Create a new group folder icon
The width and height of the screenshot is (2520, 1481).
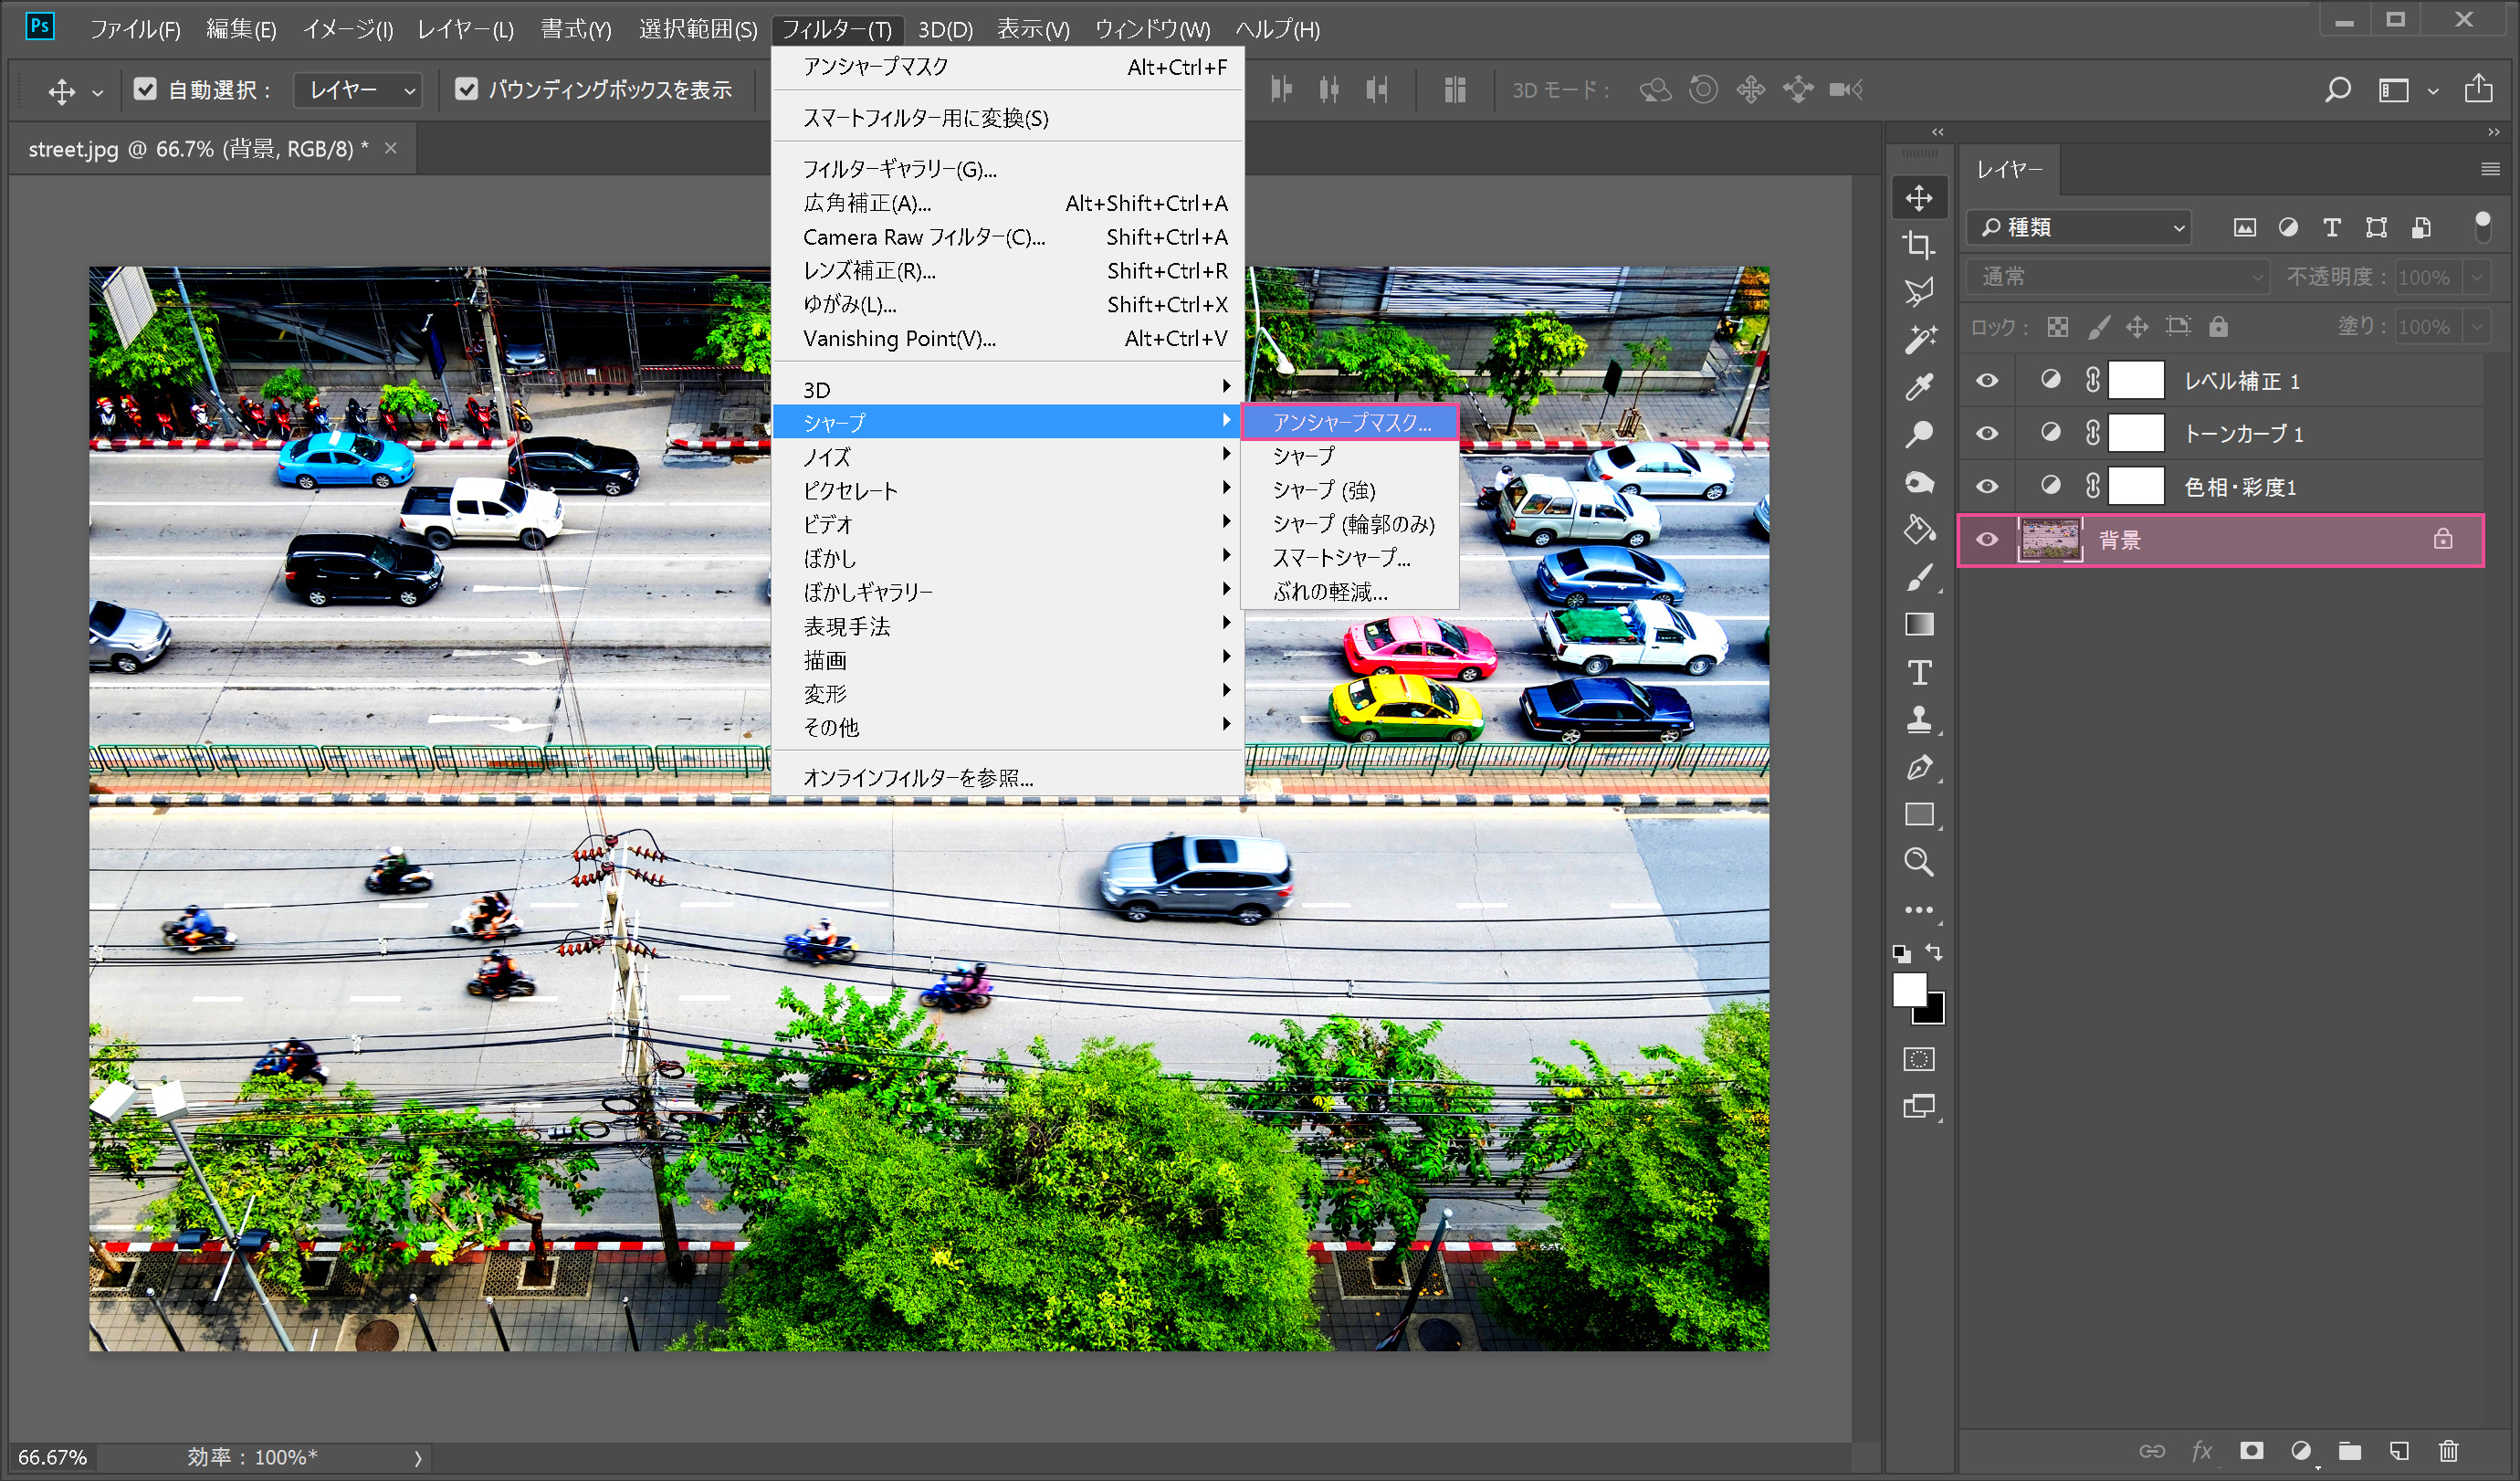(x=2349, y=1451)
